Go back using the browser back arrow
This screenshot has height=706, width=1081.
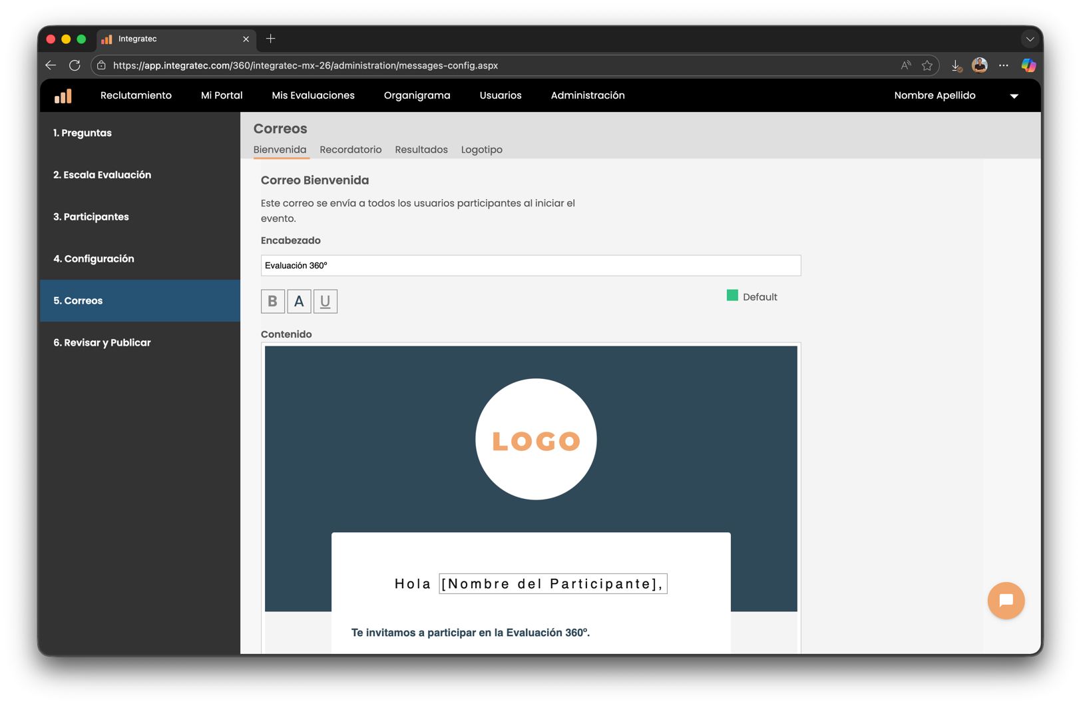(x=51, y=65)
